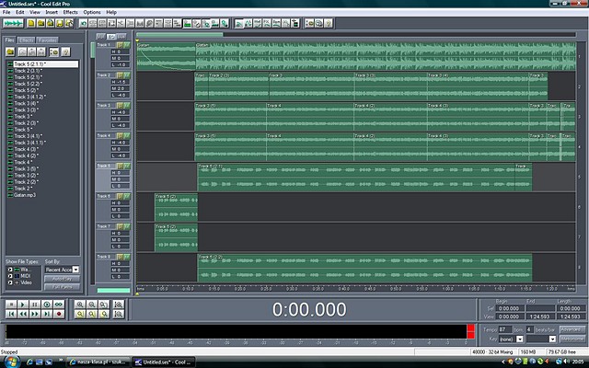This screenshot has width=589, height=368.
Task: Open file folder icon in Files panel
Action: coord(10,52)
